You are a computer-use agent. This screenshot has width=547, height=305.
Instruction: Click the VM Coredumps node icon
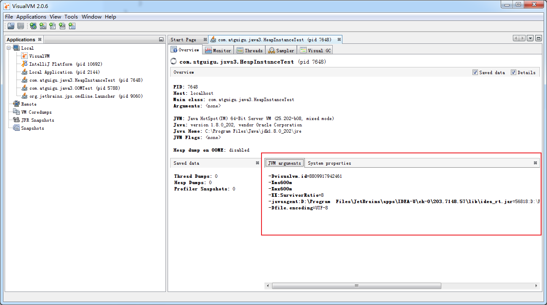pos(16,112)
